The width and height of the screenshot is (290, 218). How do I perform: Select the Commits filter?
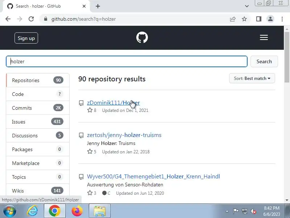click(x=38, y=108)
